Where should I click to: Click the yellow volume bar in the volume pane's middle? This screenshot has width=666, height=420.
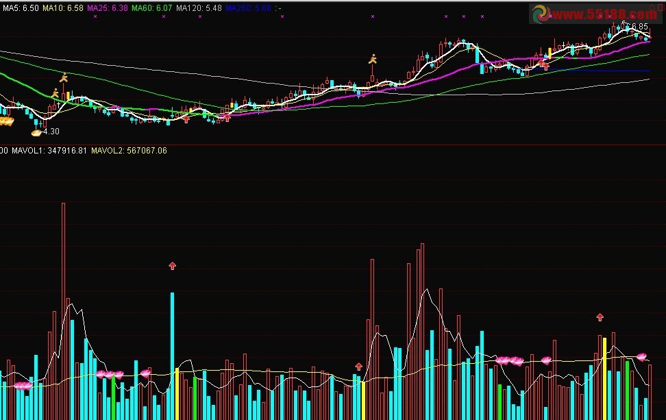tap(363, 400)
